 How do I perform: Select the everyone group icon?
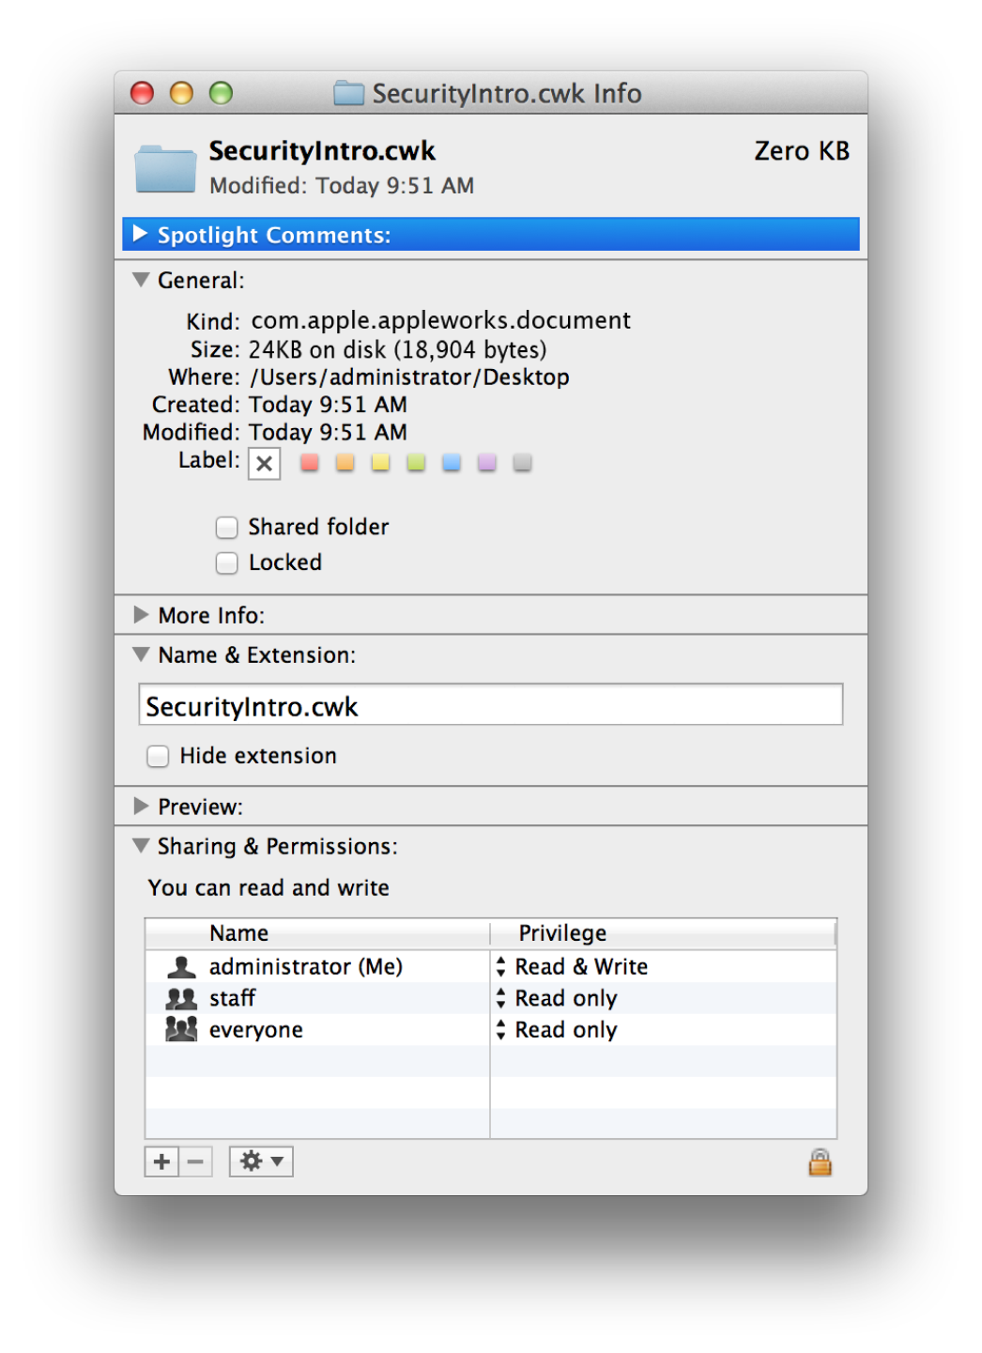click(x=182, y=1029)
